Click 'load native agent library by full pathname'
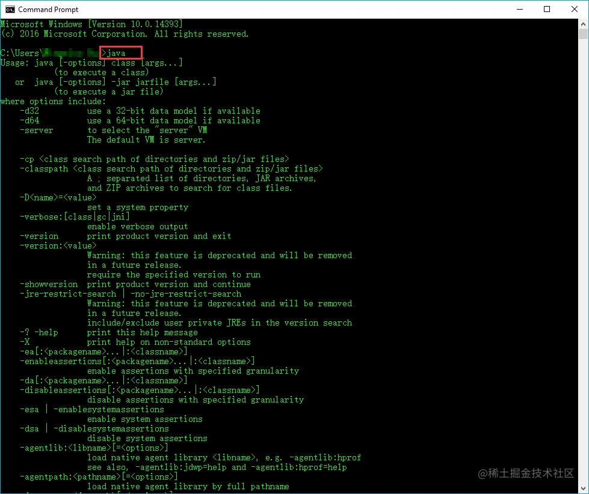The image size is (589, 494). (x=188, y=487)
